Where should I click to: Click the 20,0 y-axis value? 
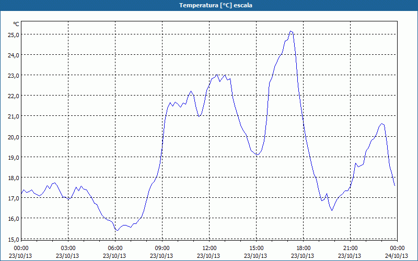pyautogui.click(x=14, y=137)
